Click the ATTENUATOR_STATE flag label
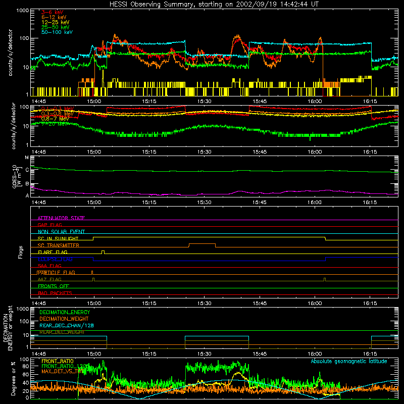 pos(61,218)
